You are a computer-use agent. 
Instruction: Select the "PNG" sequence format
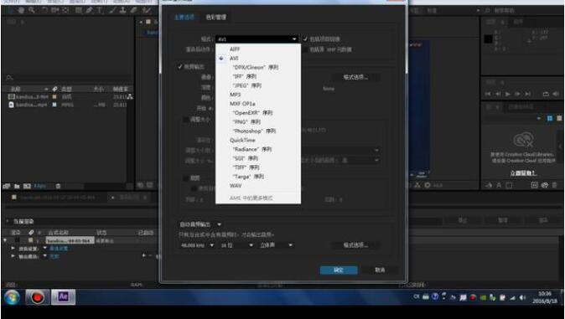[x=246, y=121]
